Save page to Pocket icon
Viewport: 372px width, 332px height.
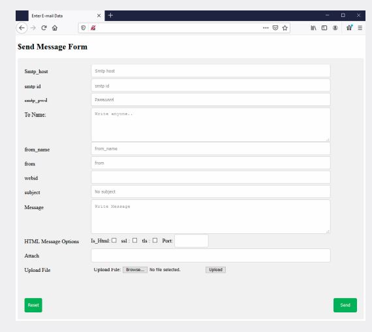click(x=275, y=28)
